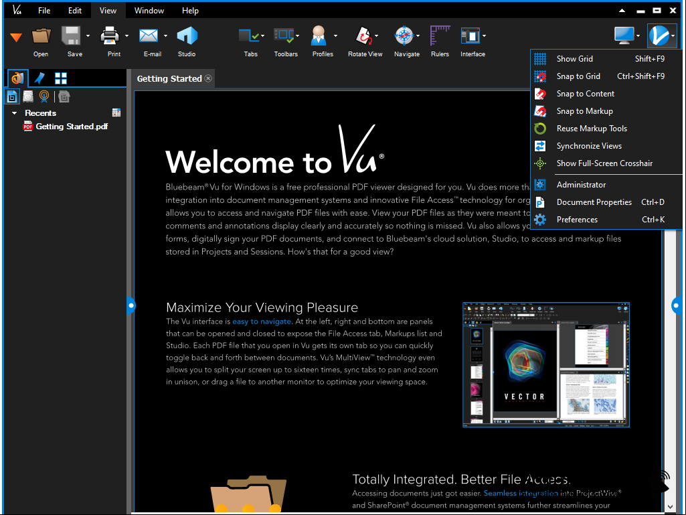686x515 pixels.
Task: Open the thumbnails grid panel tab
Action: tap(61, 78)
